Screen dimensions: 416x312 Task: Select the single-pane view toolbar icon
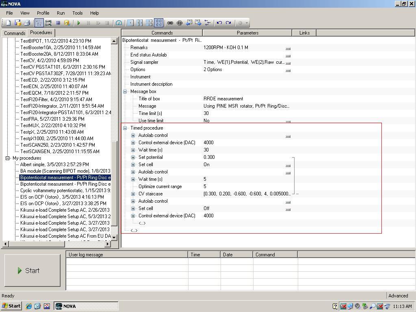pos(130,23)
